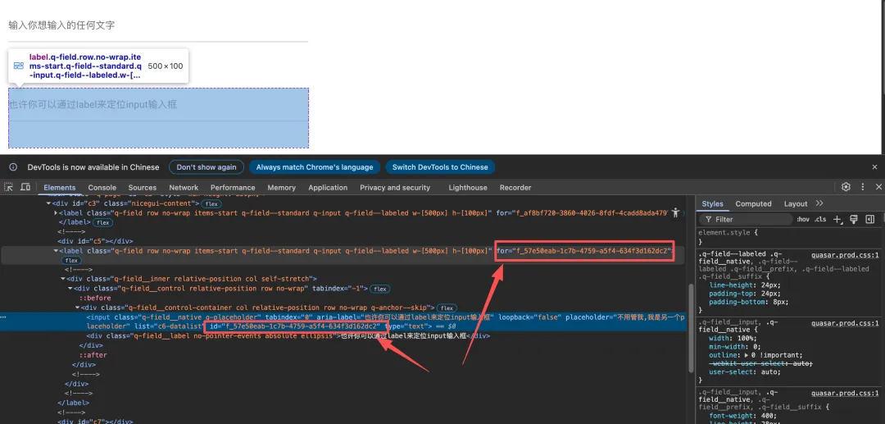This screenshot has height=424, width=885.
Task: Click the info icon in the notification bar
Action: (13, 167)
